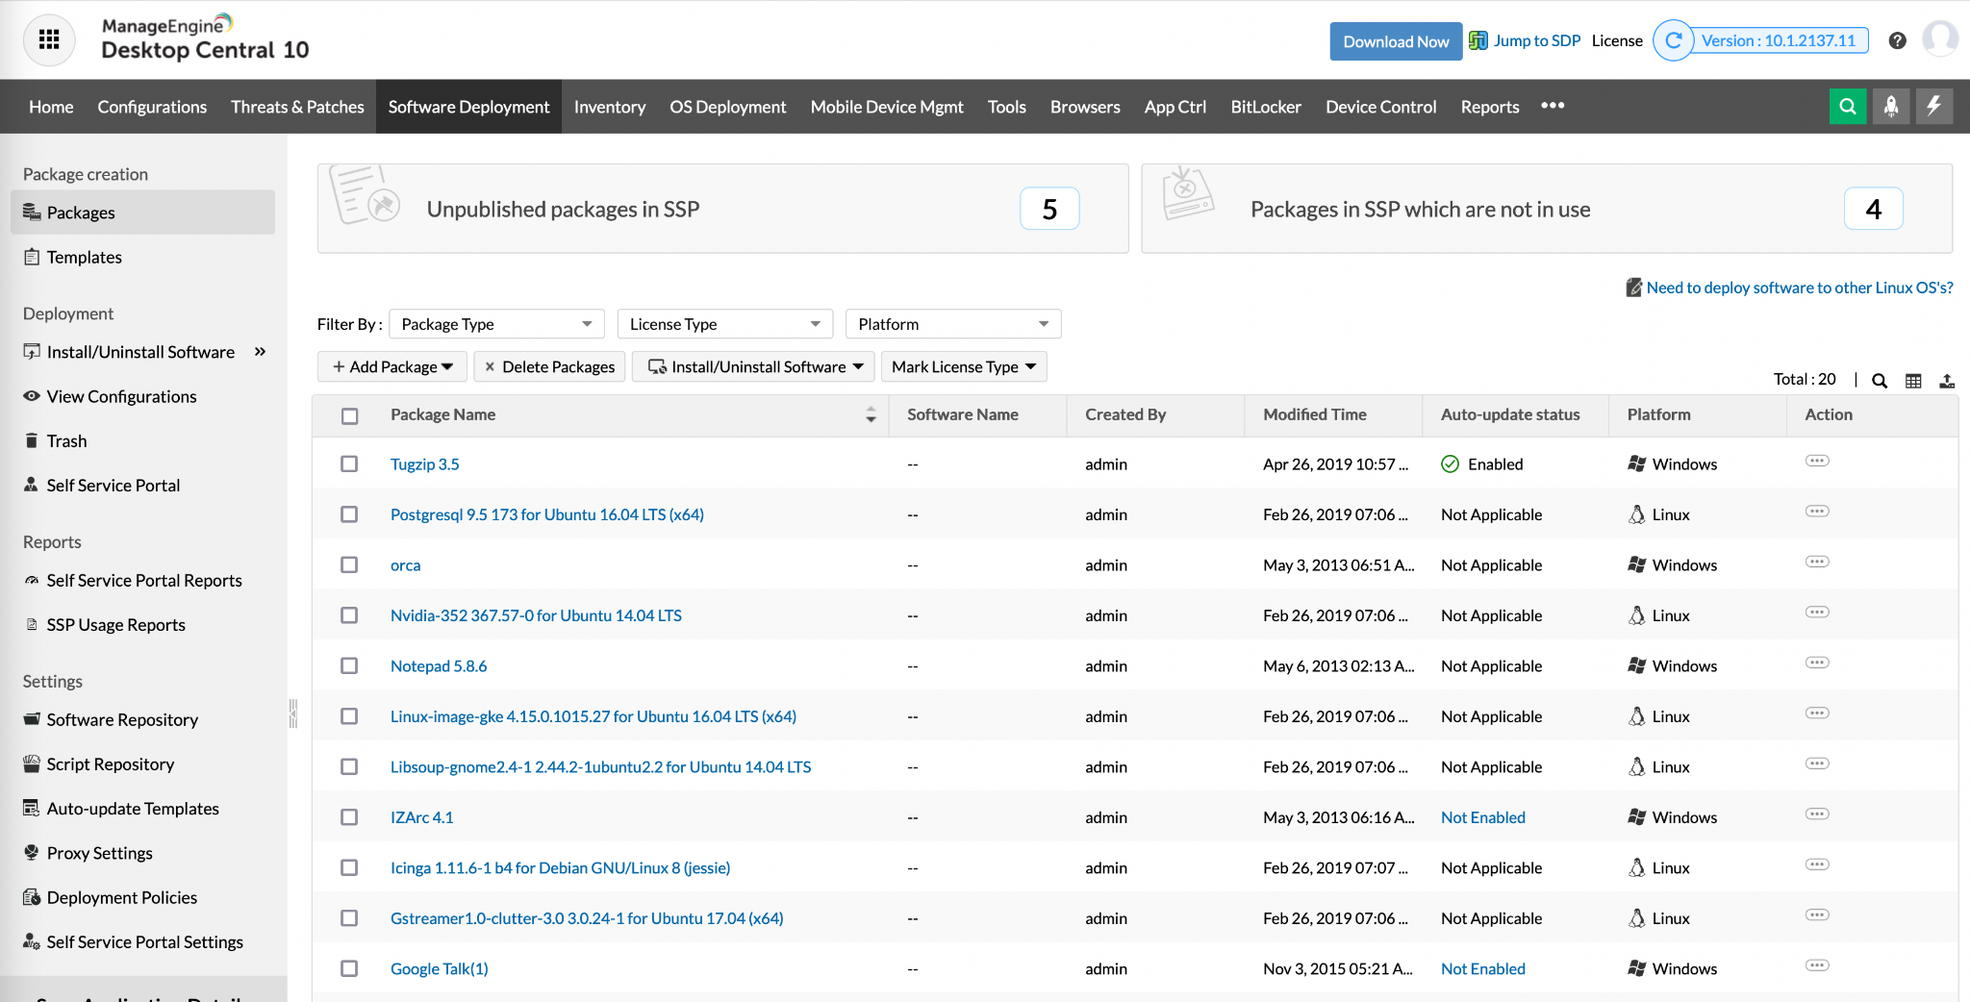Open action menu for Google Talk(1)
Viewport: 1970px width, 1002px height.
click(x=1817, y=965)
